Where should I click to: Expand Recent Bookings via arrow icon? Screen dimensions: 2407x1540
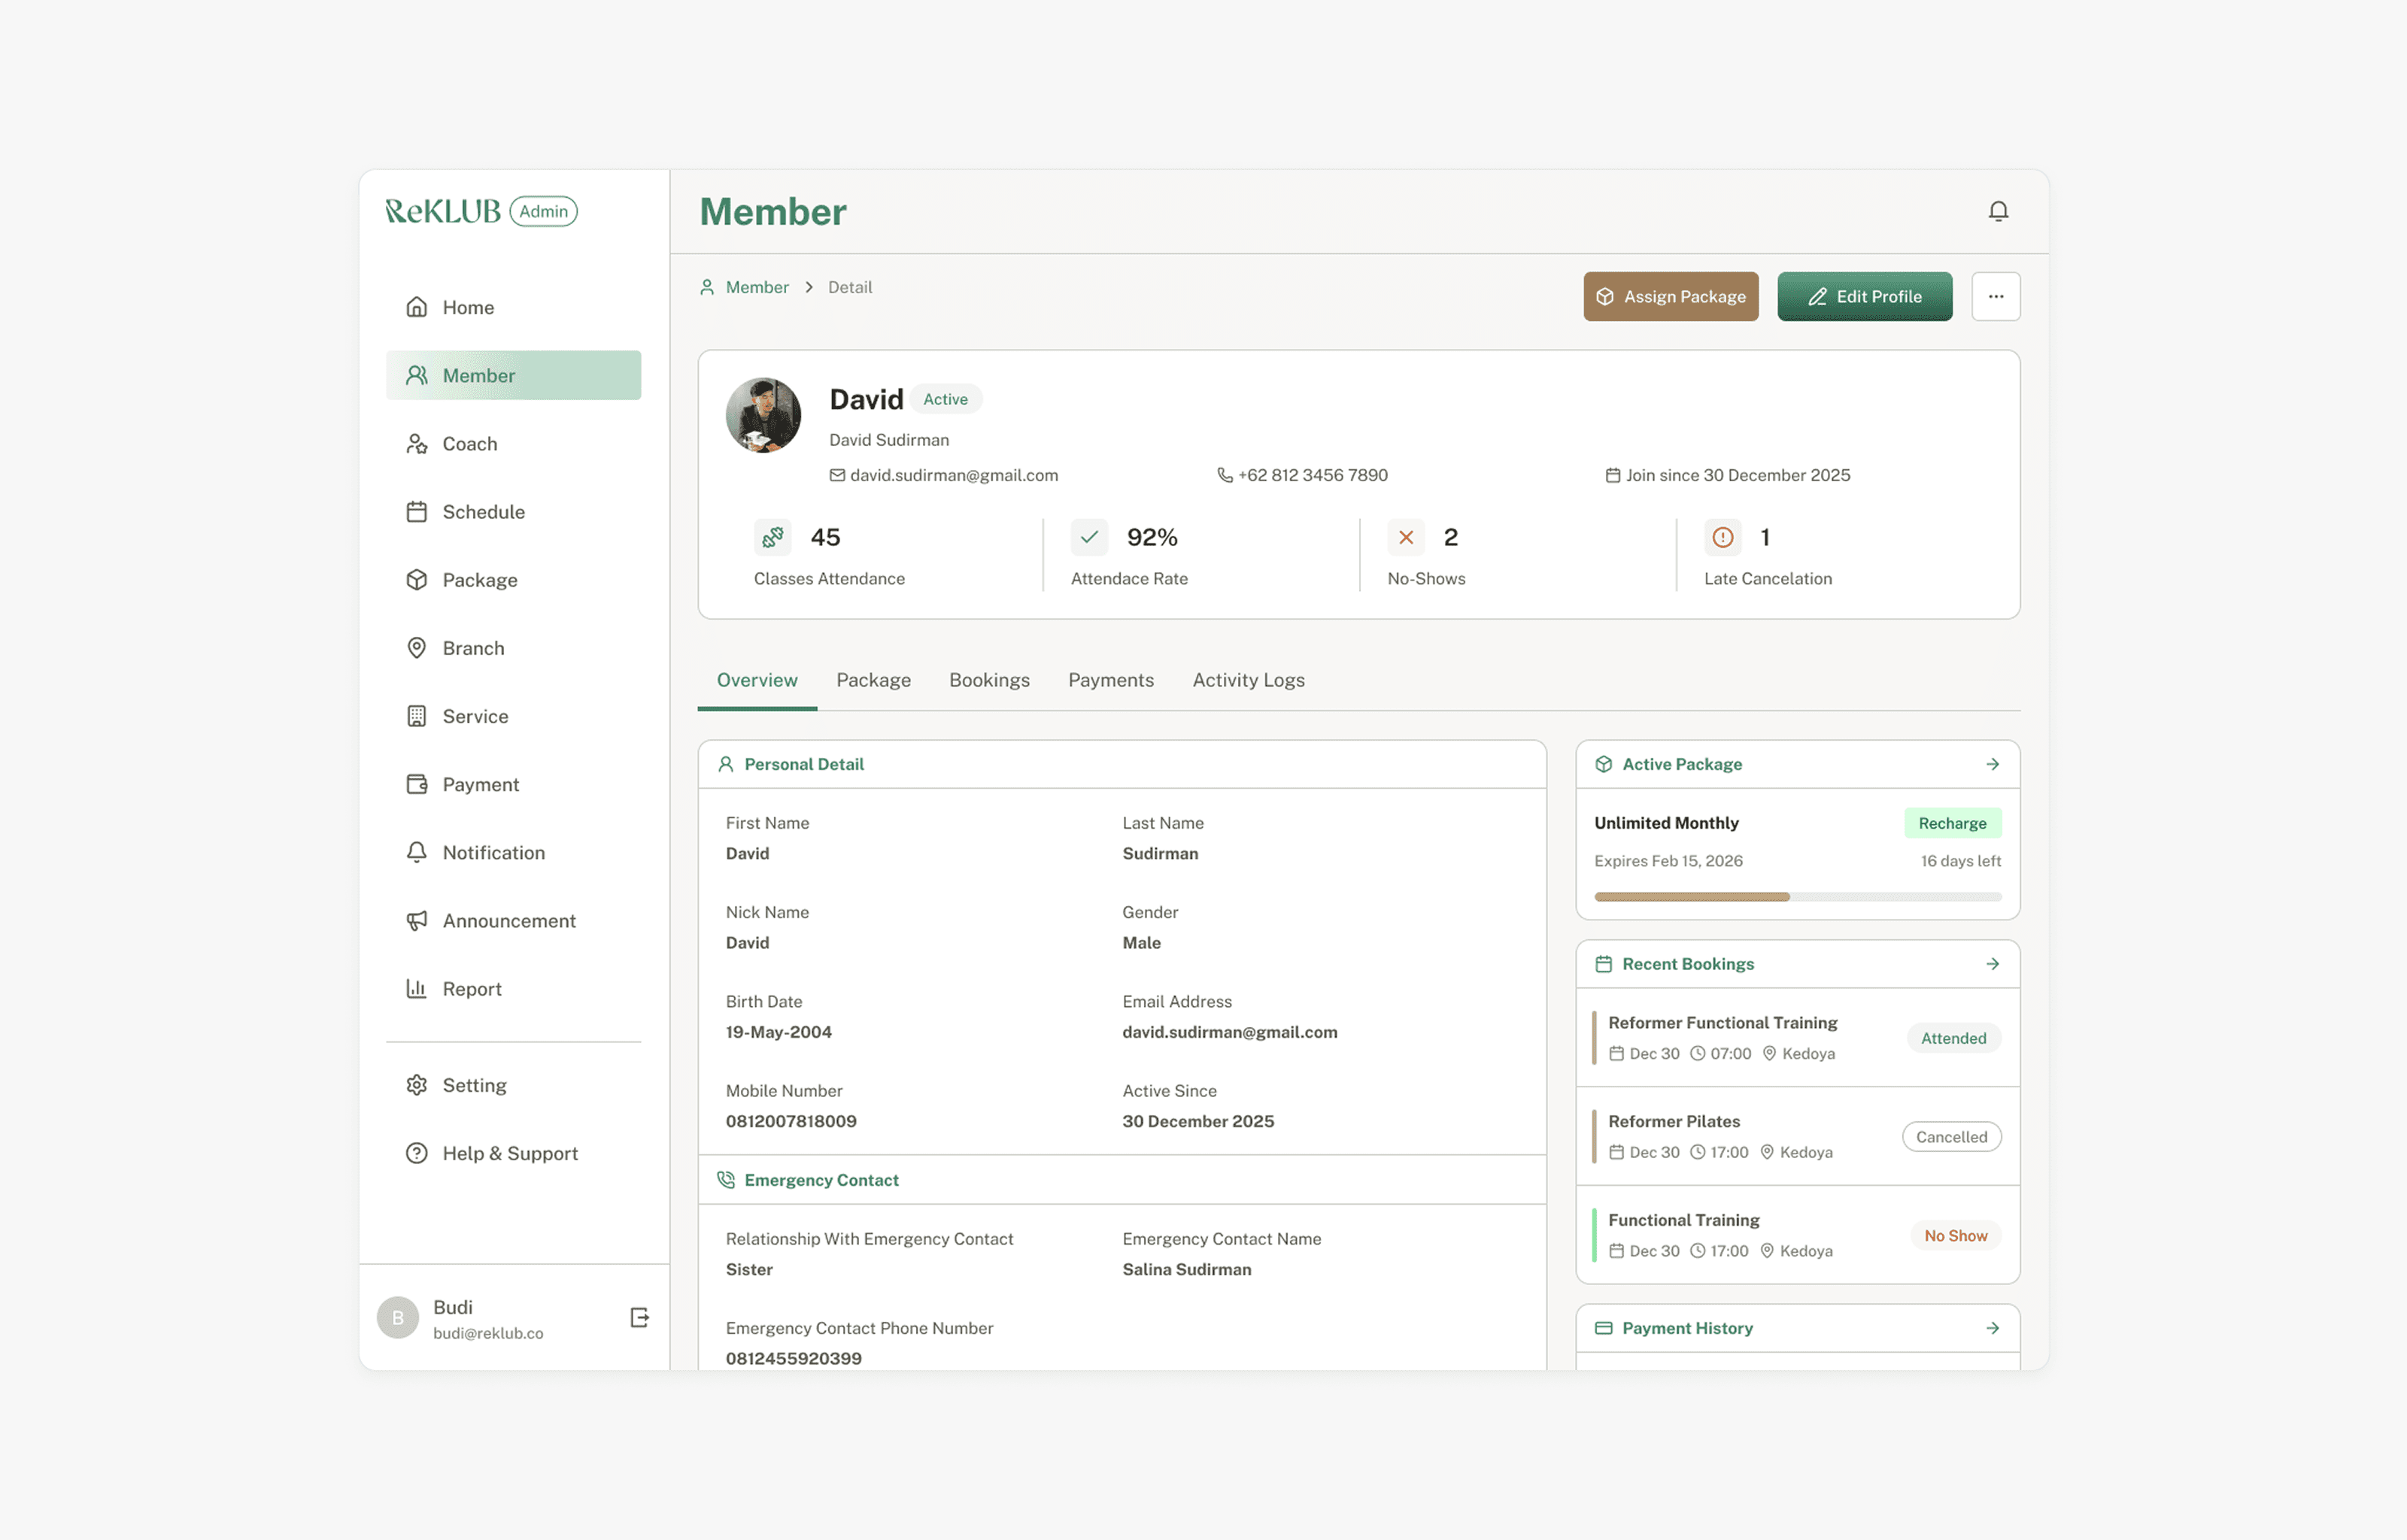(1992, 964)
